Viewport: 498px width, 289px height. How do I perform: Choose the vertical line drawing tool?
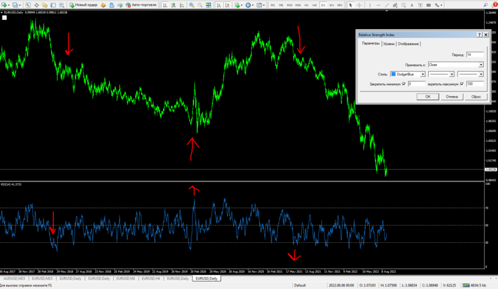pyautogui.click(x=370, y=5)
